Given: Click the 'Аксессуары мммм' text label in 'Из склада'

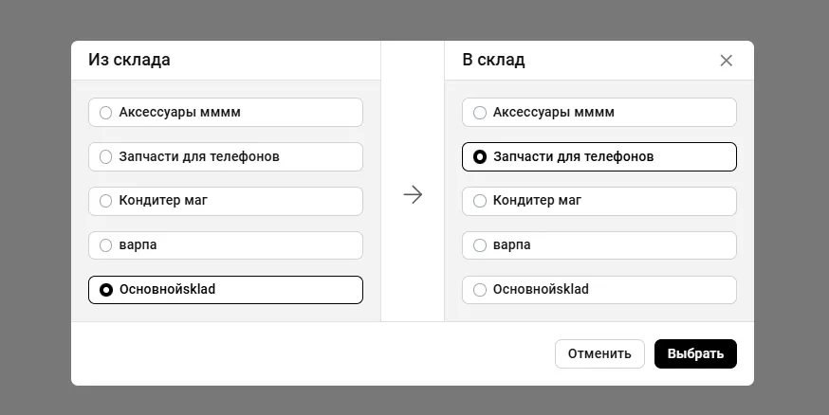Looking at the screenshot, I should (x=179, y=112).
